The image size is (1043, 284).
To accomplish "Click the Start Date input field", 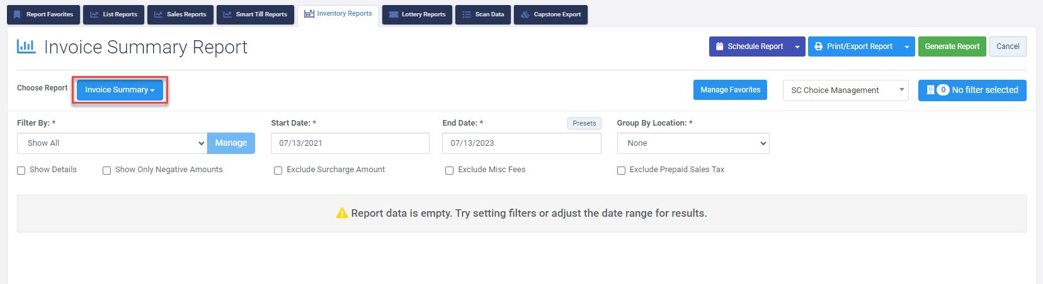I will pos(350,143).
